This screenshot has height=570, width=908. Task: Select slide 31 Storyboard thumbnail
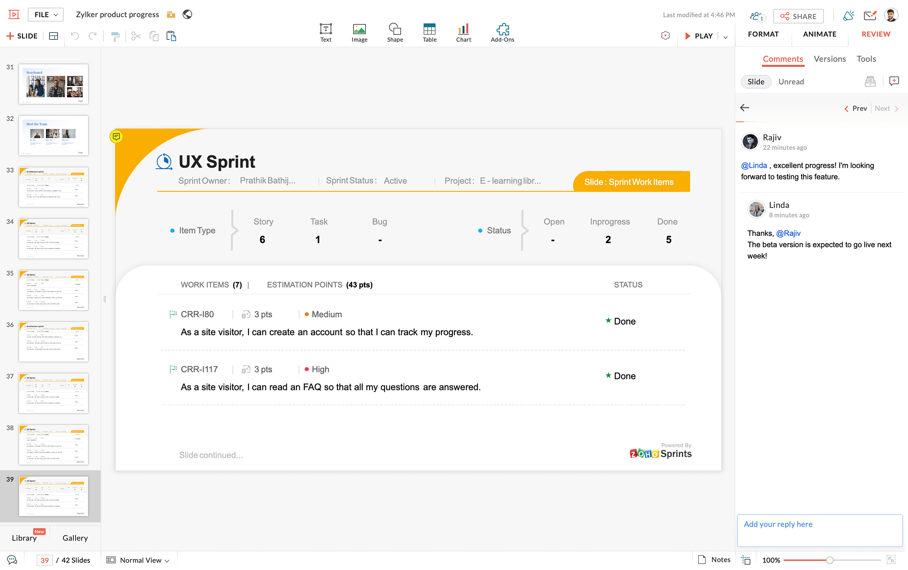(54, 84)
